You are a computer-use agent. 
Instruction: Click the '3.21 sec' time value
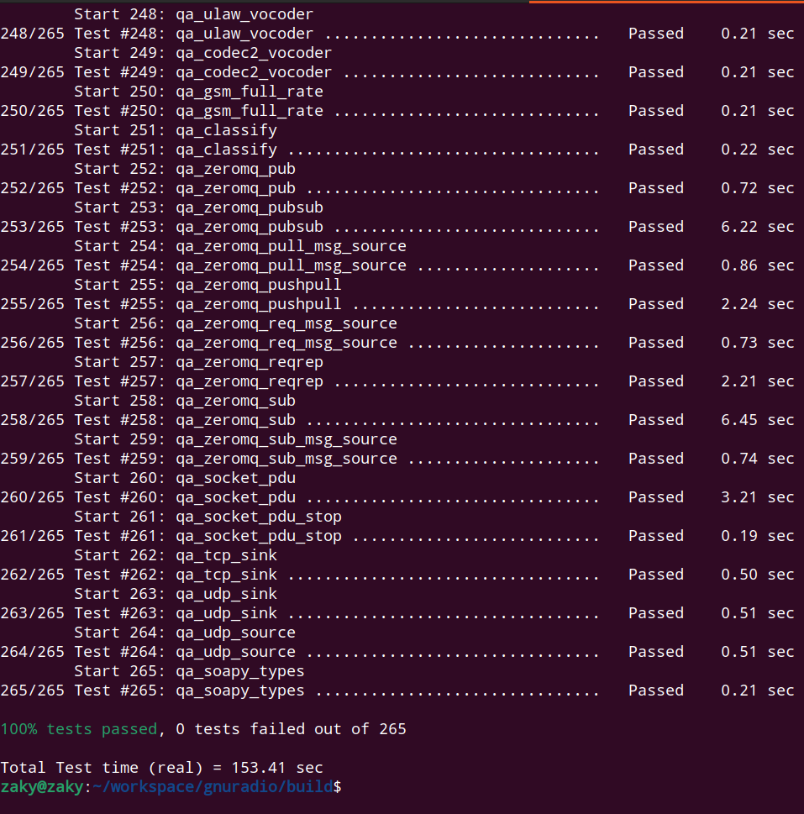[757, 497]
